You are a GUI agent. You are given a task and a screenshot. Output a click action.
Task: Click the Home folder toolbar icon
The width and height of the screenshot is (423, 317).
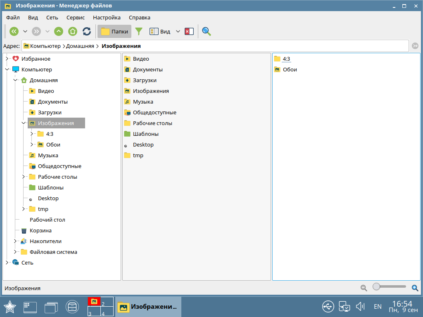tap(73, 31)
